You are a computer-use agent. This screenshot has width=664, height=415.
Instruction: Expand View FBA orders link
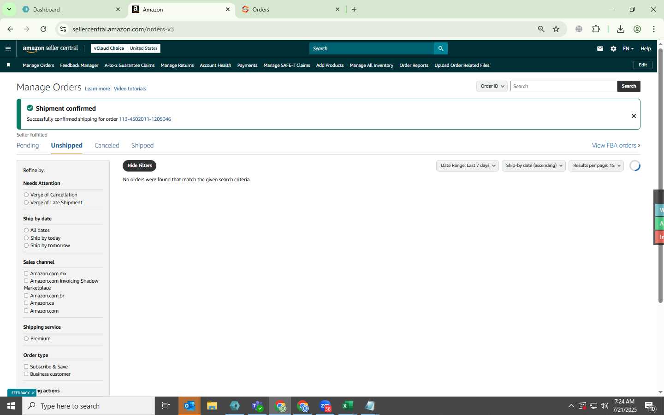tap(616, 145)
